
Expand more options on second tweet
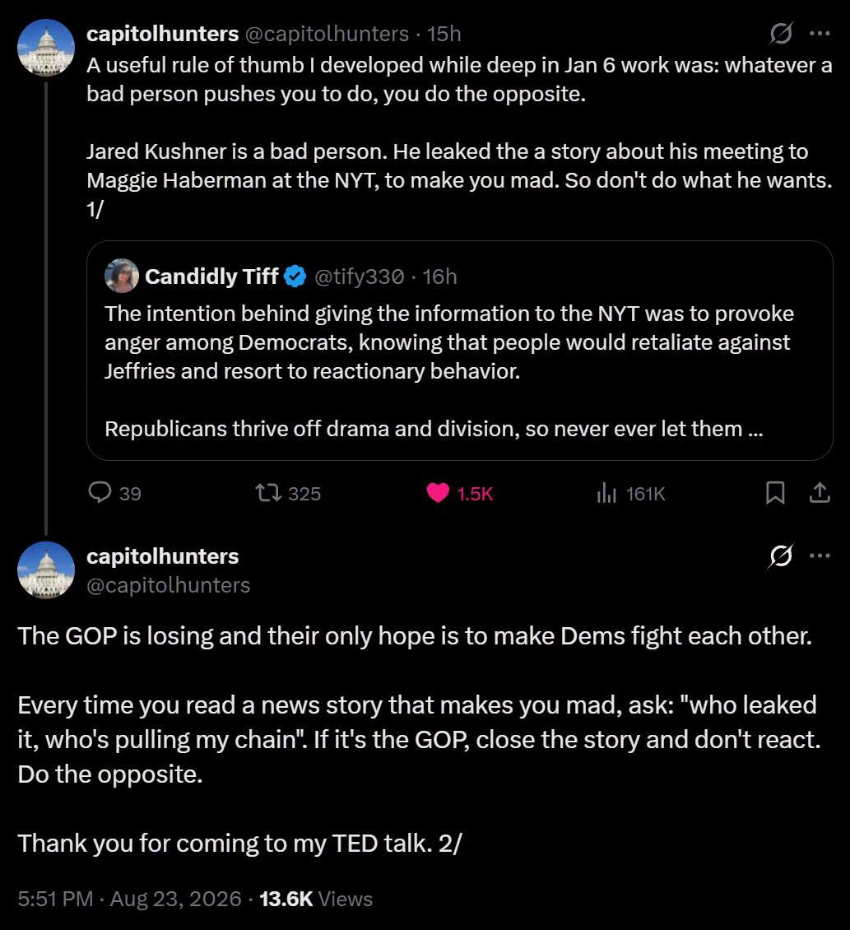pyautogui.click(x=820, y=556)
